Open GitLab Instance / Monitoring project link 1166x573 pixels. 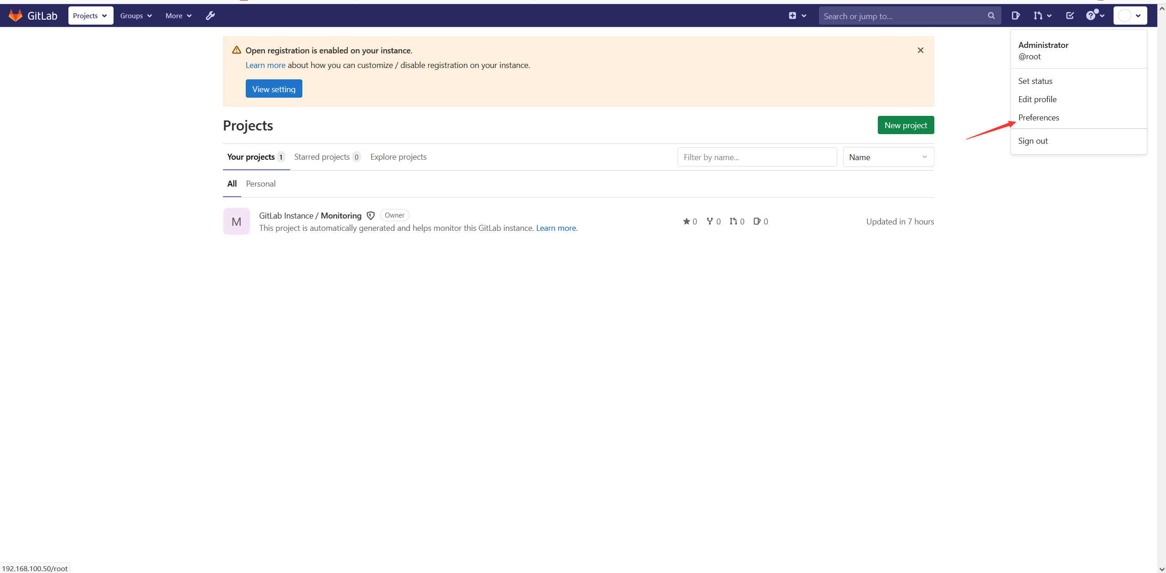click(x=310, y=215)
